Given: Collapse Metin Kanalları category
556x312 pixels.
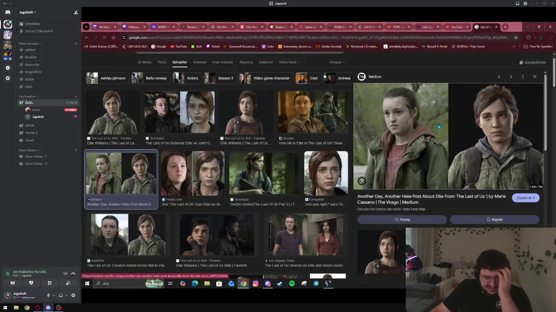Looking at the screenshot, I should pyautogui.click(x=29, y=44).
